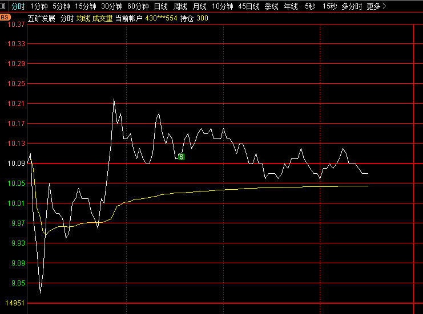Switch to 60分钟 period
423x314 pixels.
coord(138,6)
